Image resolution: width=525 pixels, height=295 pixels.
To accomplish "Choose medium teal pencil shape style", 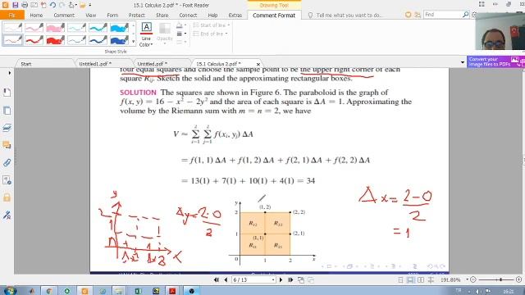I will pyautogui.click(x=98, y=27).
